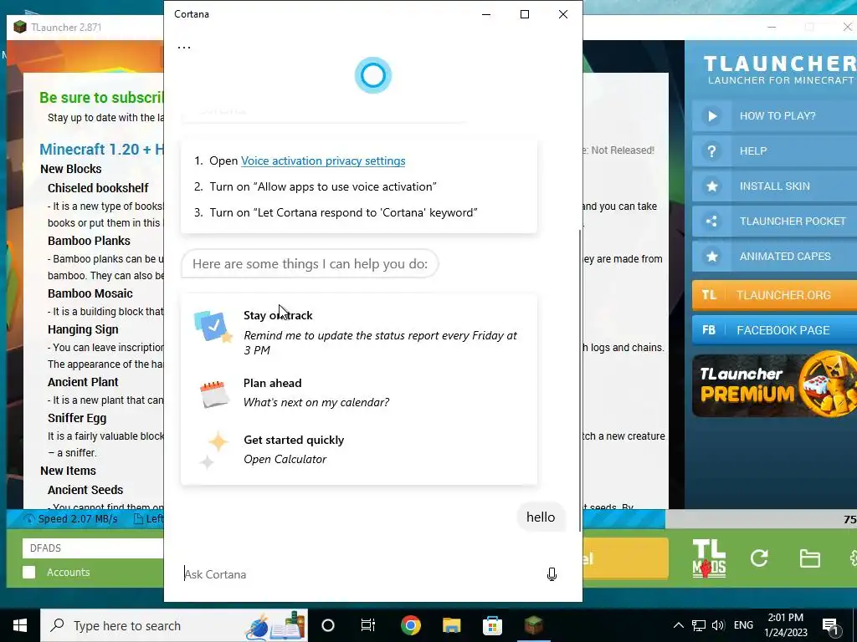The image size is (857, 642).
Task: Toggle the Accounts checkbox in TLauncher
Action: [29, 572]
